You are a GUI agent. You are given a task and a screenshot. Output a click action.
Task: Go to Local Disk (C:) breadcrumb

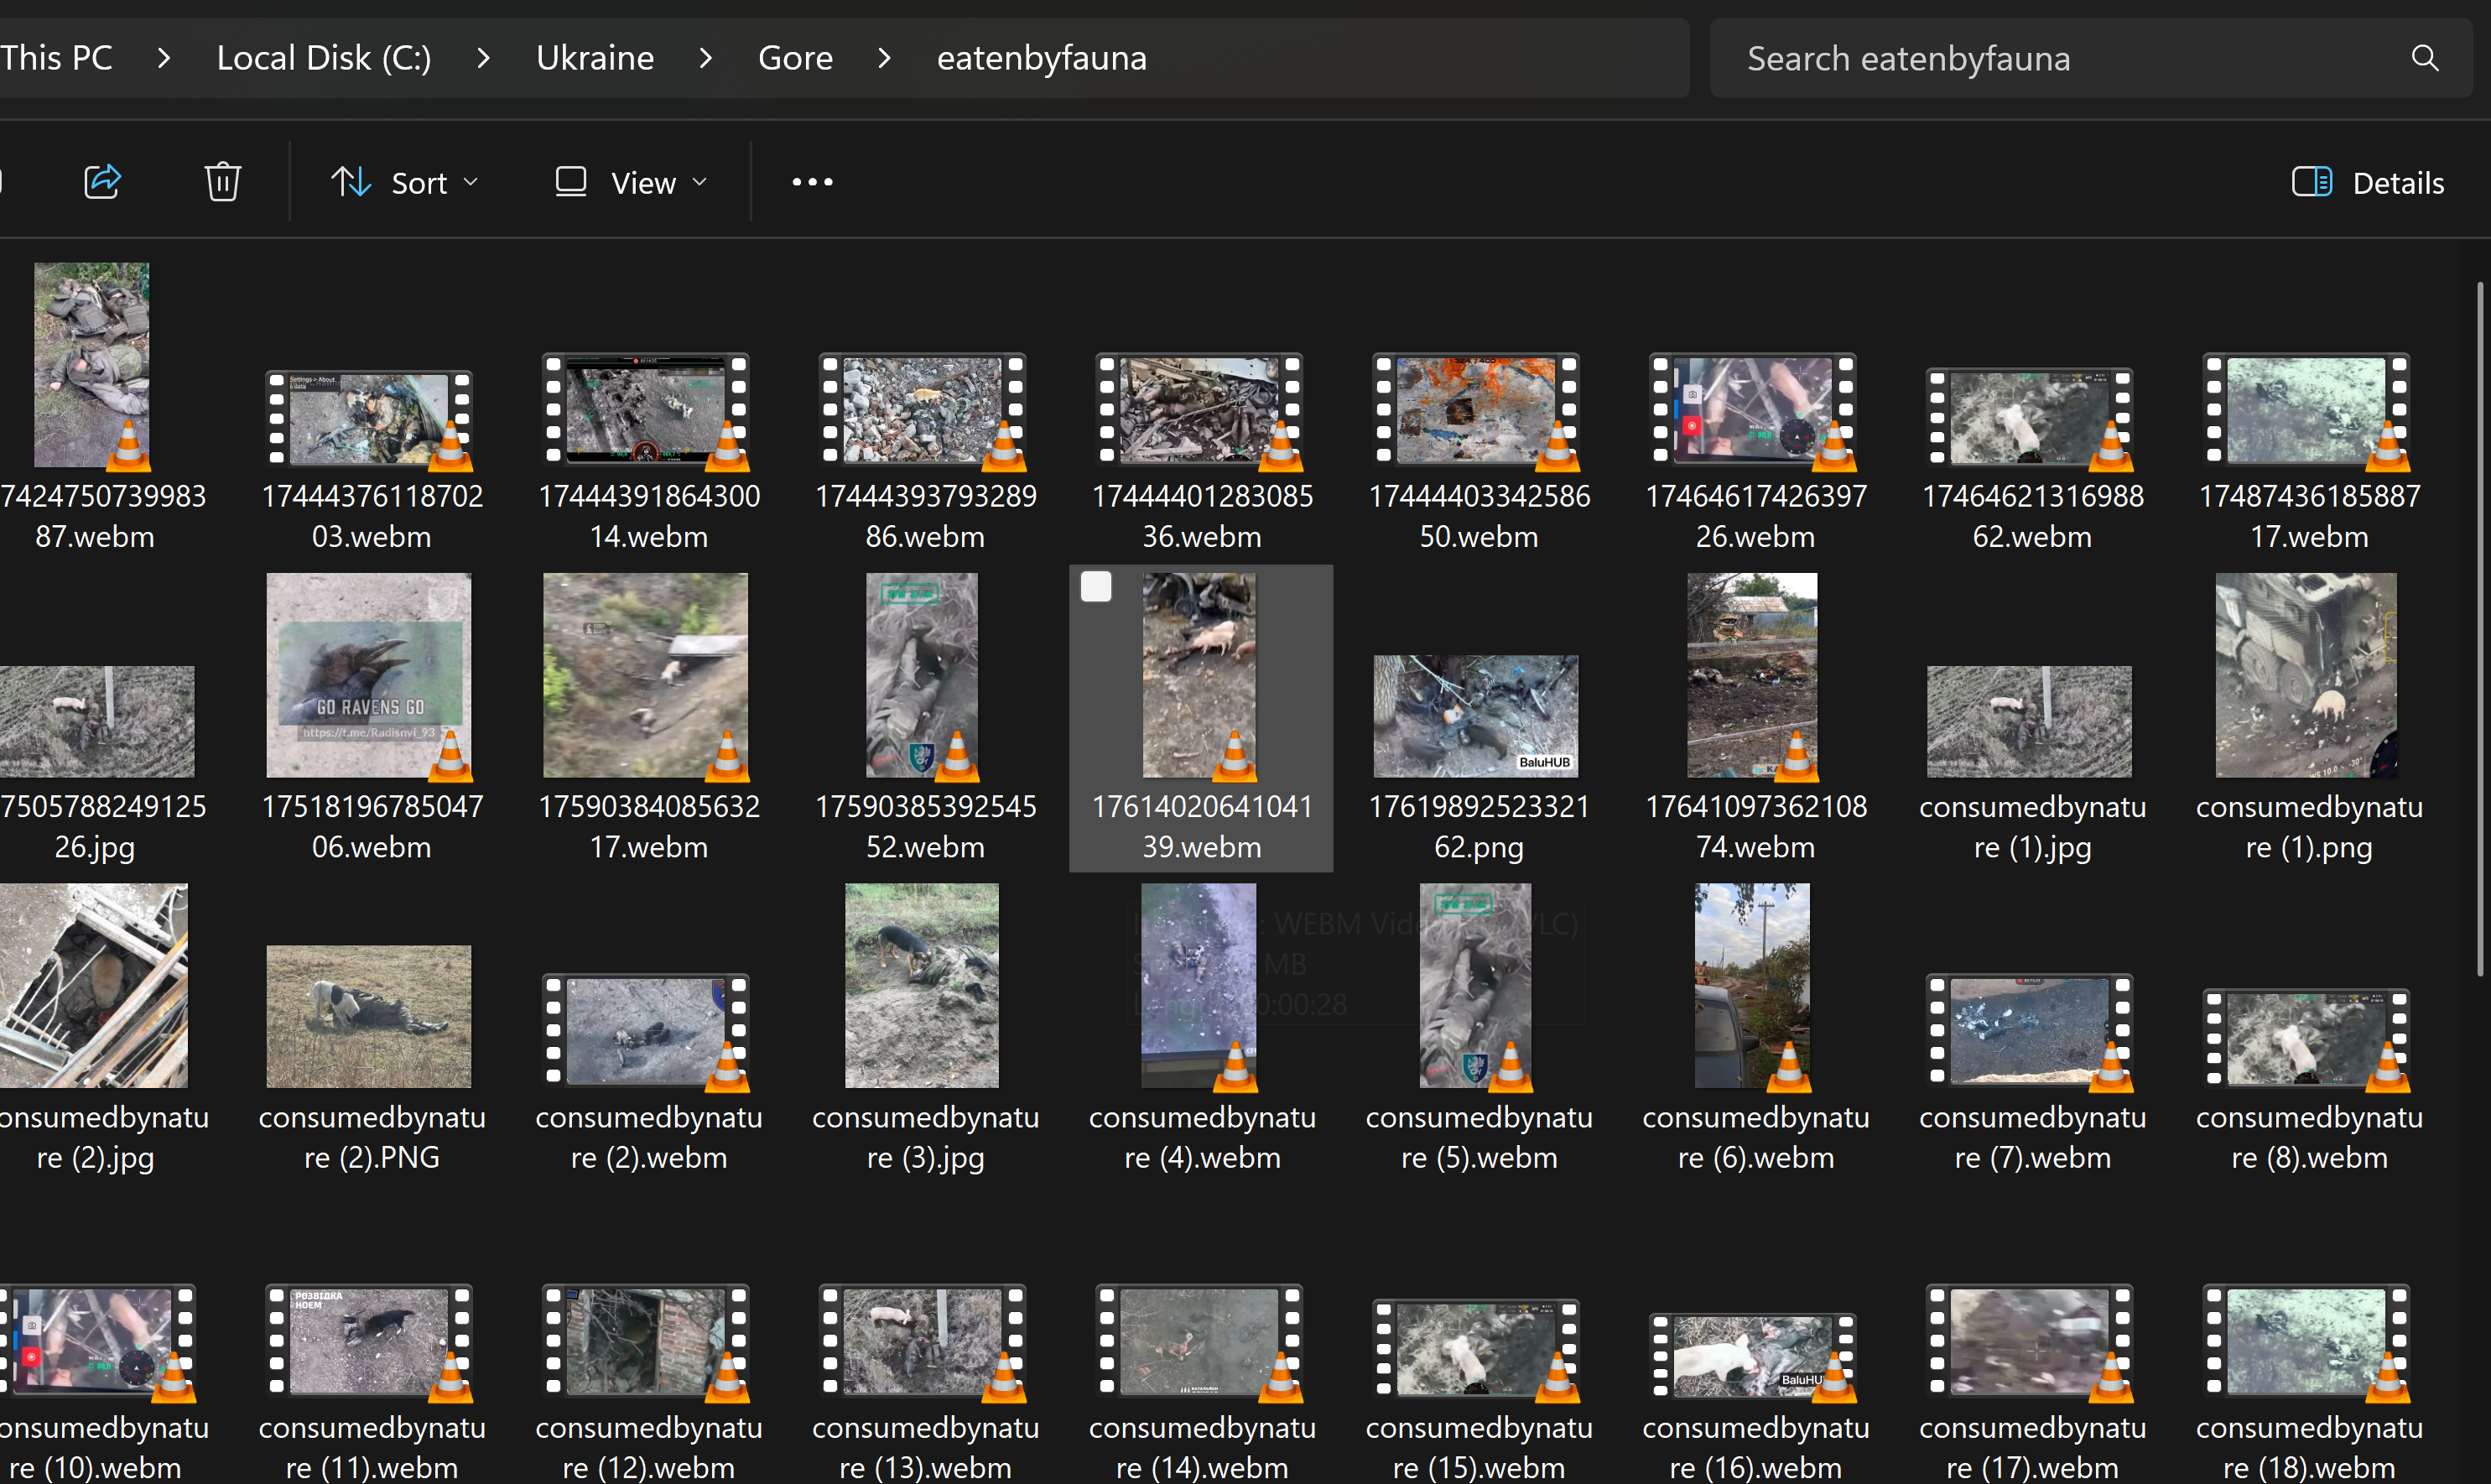pyautogui.click(x=324, y=58)
